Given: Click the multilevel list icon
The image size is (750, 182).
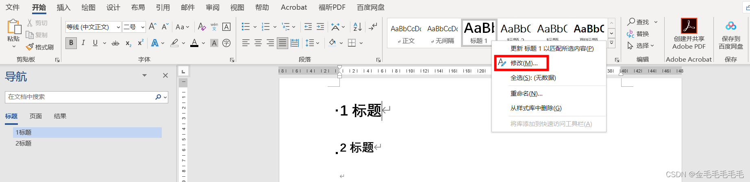Looking at the screenshot, I should coord(286,27).
